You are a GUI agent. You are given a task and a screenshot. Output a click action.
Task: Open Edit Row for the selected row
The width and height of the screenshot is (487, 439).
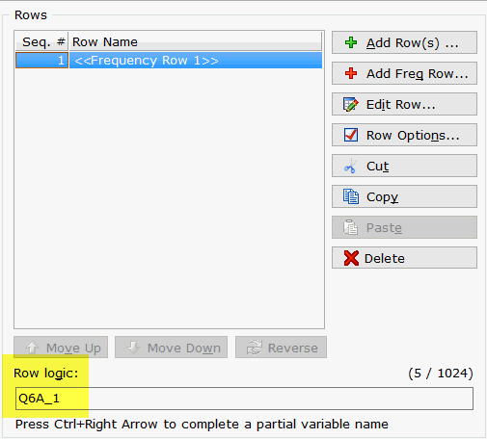click(x=404, y=104)
